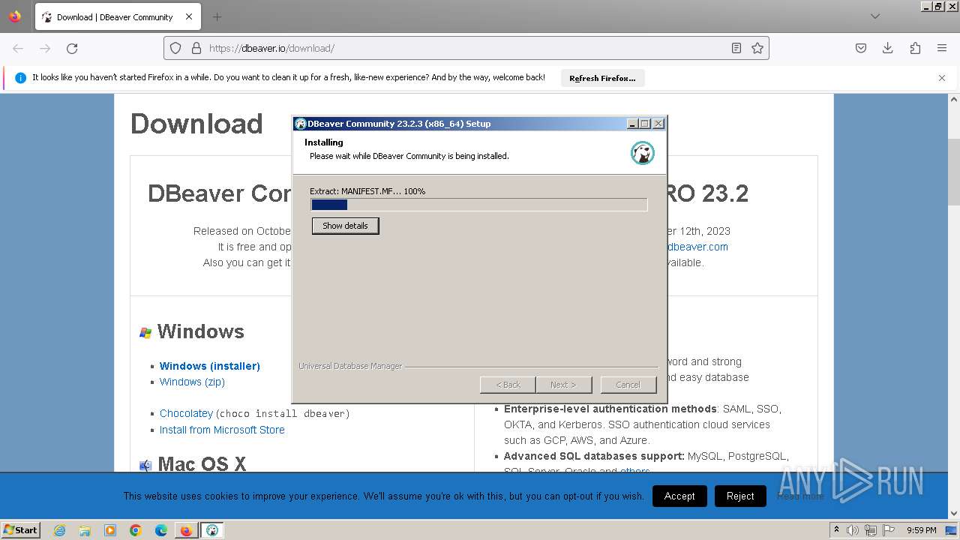Show hidden tray icons arrow
Viewport: 960px width, 540px height.
click(x=836, y=530)
